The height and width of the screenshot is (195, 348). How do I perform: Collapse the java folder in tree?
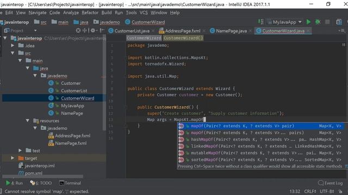click(28, 68)
